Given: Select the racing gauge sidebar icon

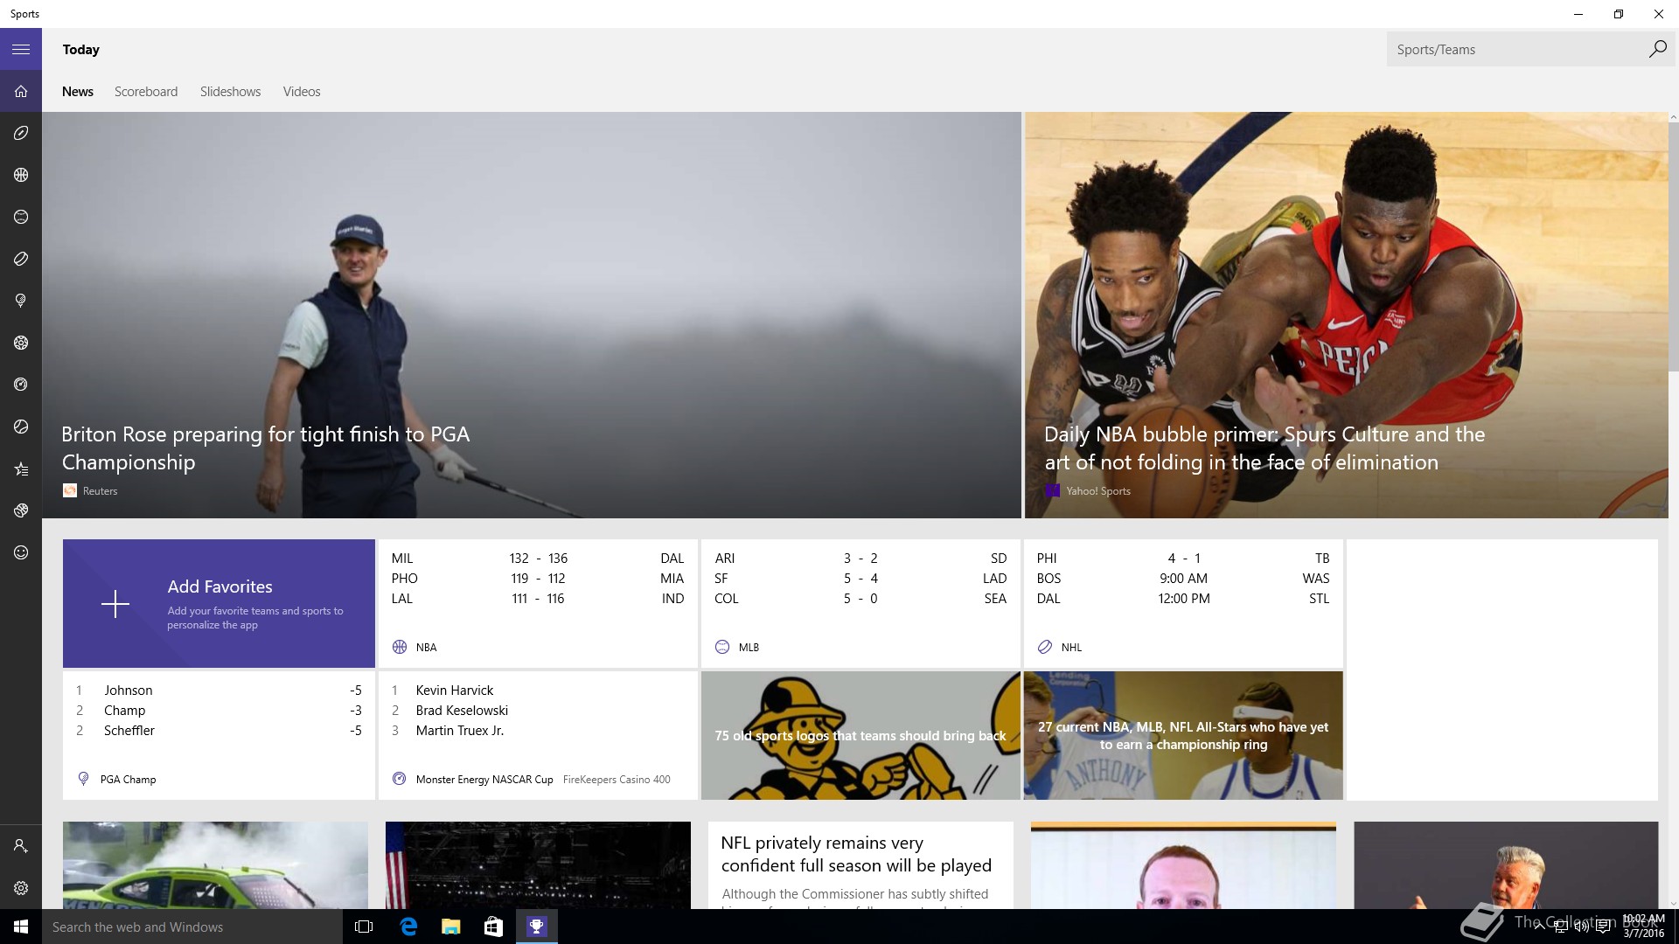Looking at the screenshot, I should (x=21, y=385).
